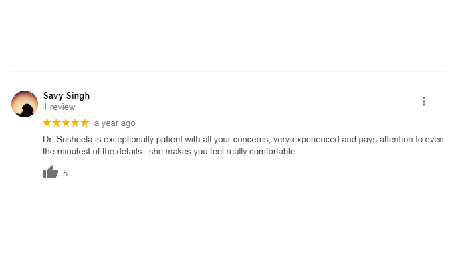Click the words 'Dr. Susheela' in review
The width and height of the screenshot is (460, 267).
tap(68, 139)
